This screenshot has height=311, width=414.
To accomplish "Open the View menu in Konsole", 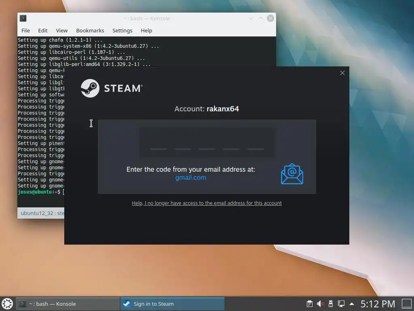I will pyautogui.click(x=62, y=30).
